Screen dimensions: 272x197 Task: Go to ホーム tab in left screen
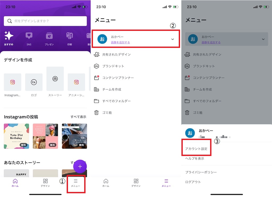[x=15, y=183]
